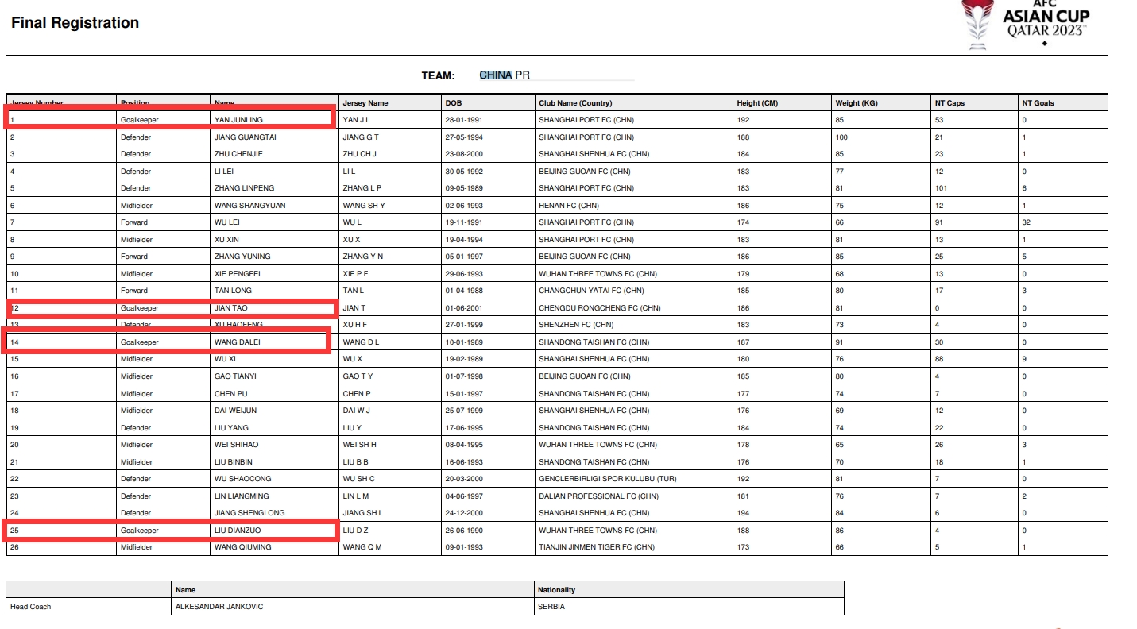
Task: Click the NT Caps column header
Action: coord(949,103)
